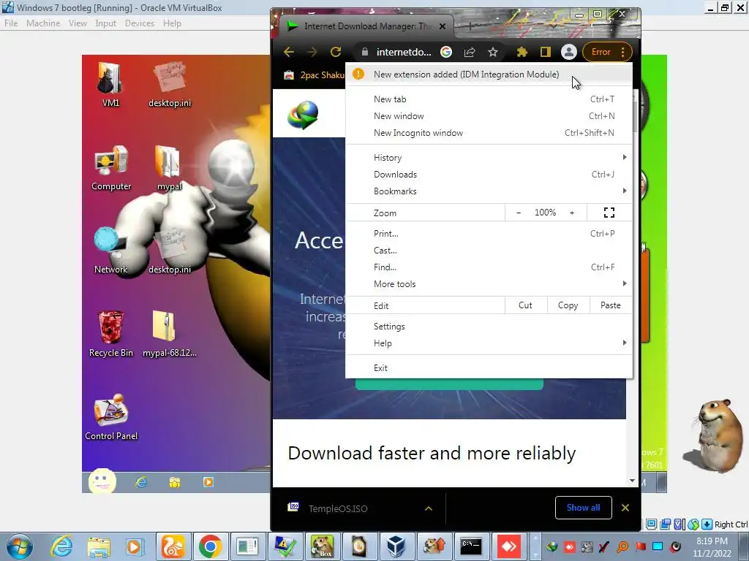
Task: Select VM1 icon on guest desktop
Action: (111, 85)
